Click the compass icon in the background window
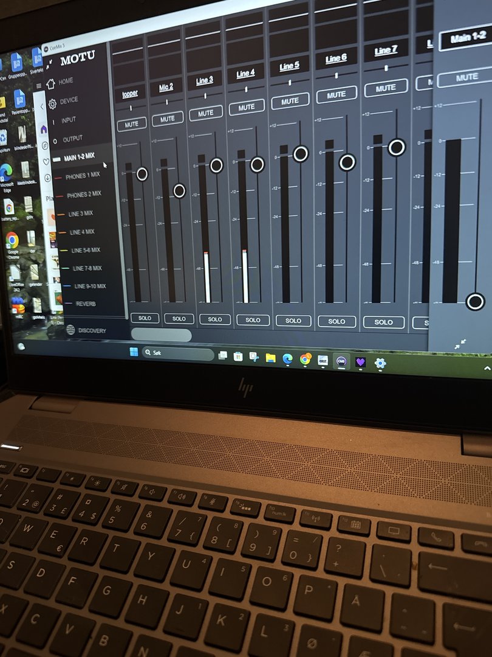Image resolution: width=492 pixels, height=657 pixels. 45,146
